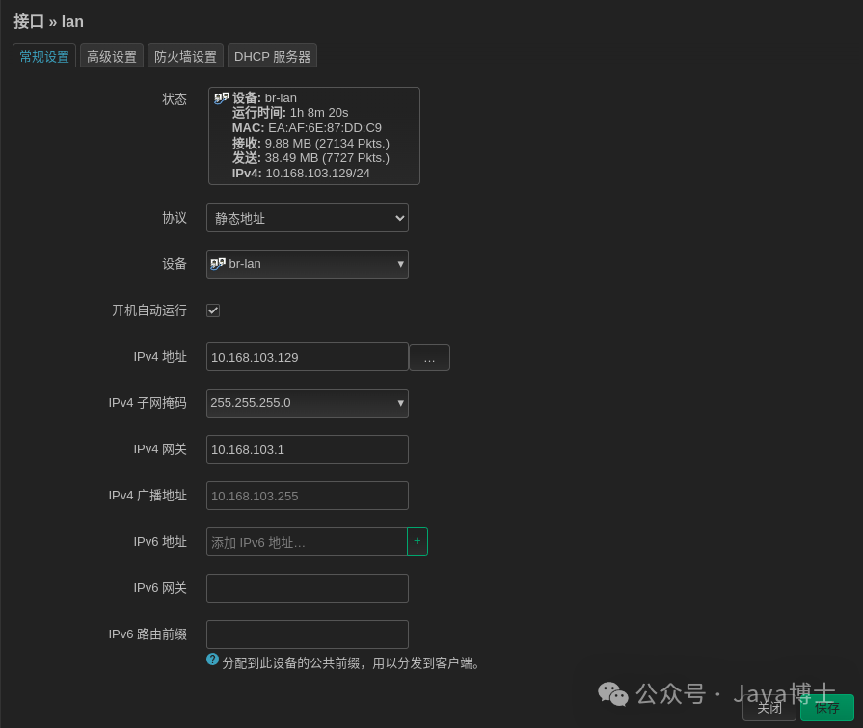Click the IPv4 广播地址 input field
863x728 pixels.
coord(307,495)
